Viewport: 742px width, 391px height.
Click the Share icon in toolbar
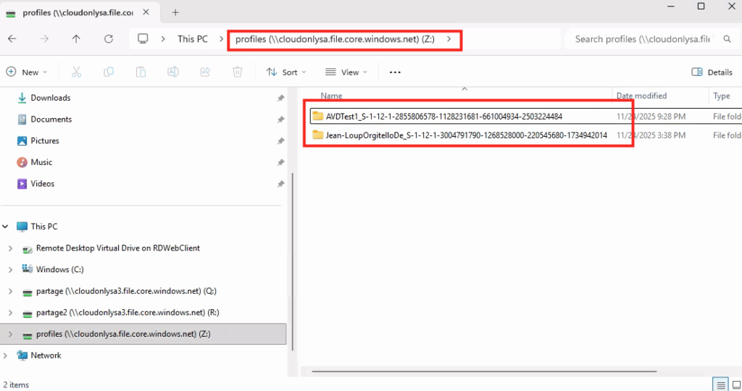pyautogui.click(x=205, y=72)
